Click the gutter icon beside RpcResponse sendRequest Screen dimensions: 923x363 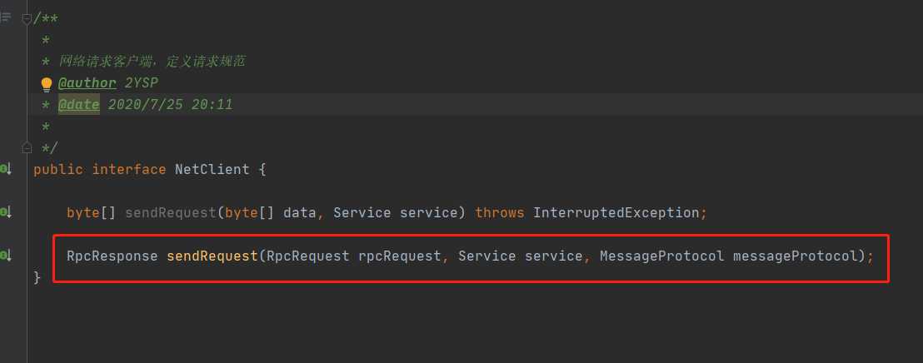tap(5, 256)
